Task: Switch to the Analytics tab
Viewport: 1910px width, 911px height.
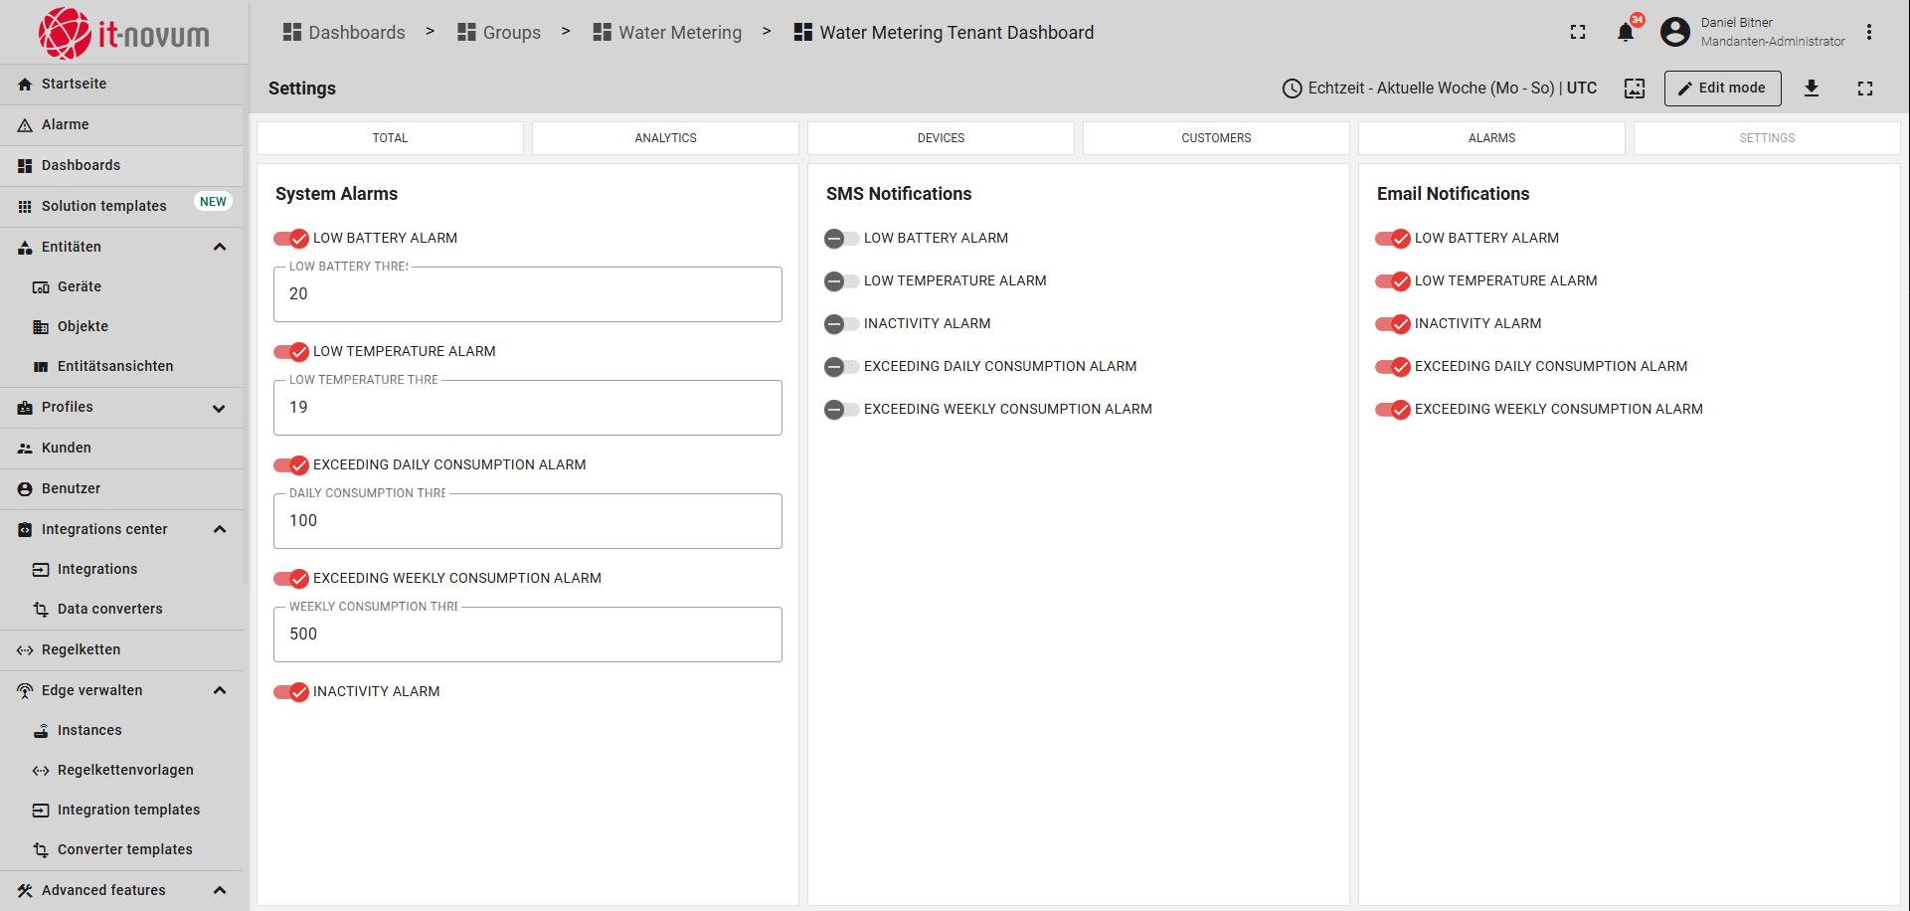Action: [x=665, y=138]
